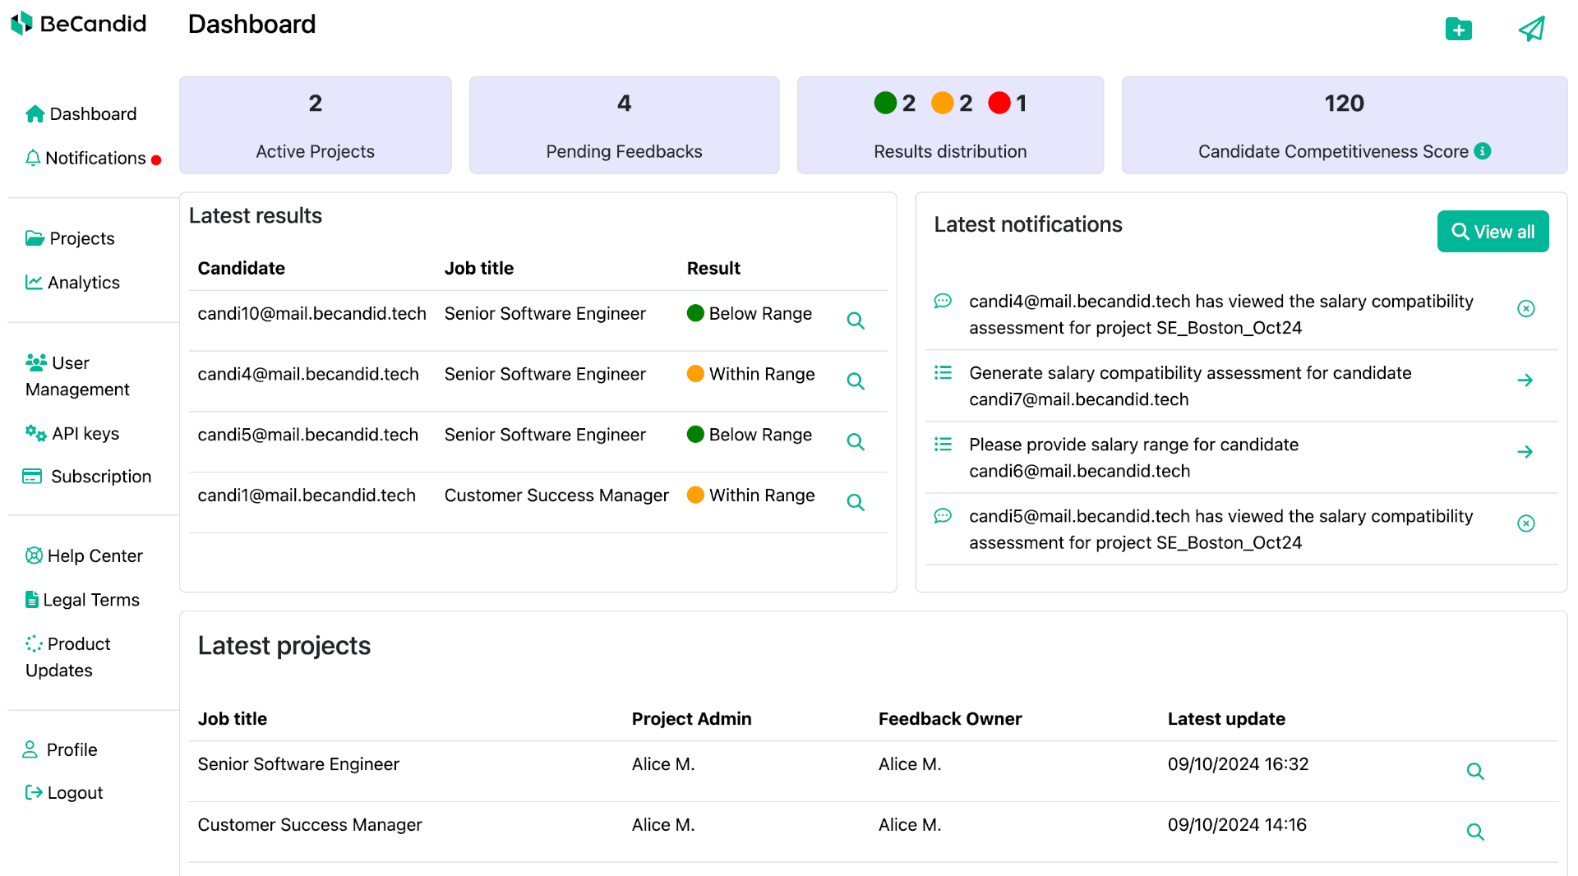The height and width of the screenshot is (876, 1578).
Task: Click list icon beside candi6 notification
Action: (x=943, y=444)
